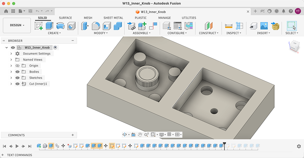304x158 pixels.
Task: Expand the TEXT COMMANDS panel
Action: pos(2,155)
